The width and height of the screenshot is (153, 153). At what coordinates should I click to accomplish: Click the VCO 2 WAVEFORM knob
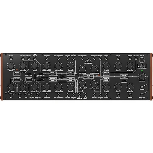tap(58, 87)
